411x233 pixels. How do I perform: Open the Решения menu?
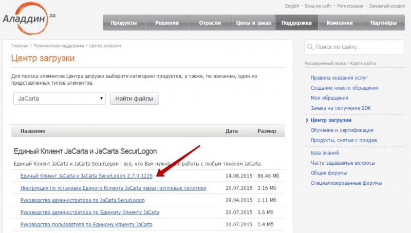coord(166,23)
